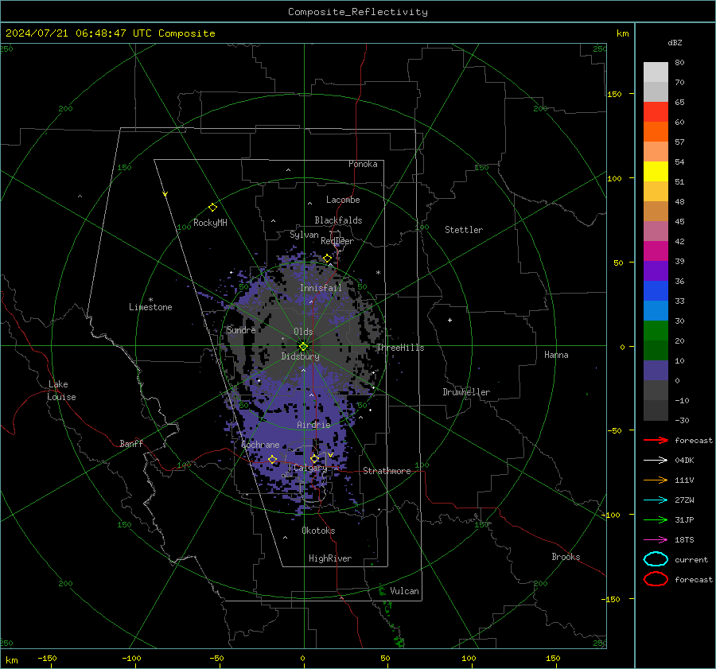Click the red forecast ellipse legend icon
The height and width of the screenshot is (669, 716).
(x=656, y=579)
